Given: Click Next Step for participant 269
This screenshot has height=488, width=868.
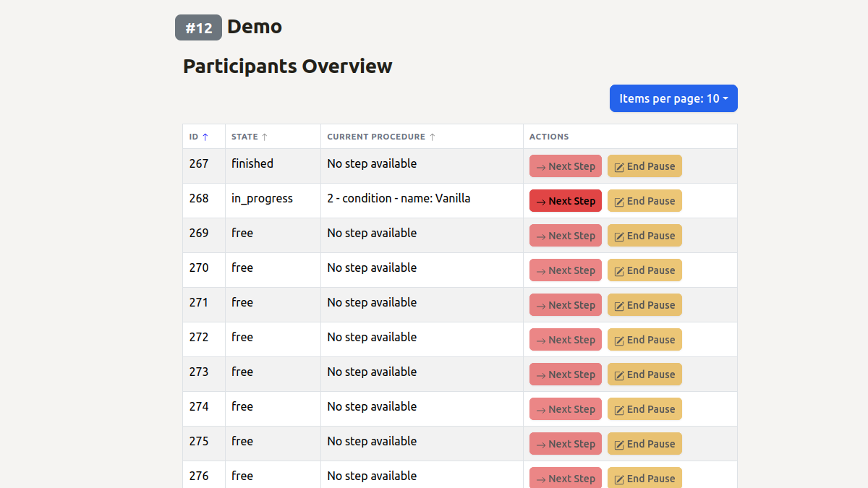Looking at the screenshot, I should [566, 236].
